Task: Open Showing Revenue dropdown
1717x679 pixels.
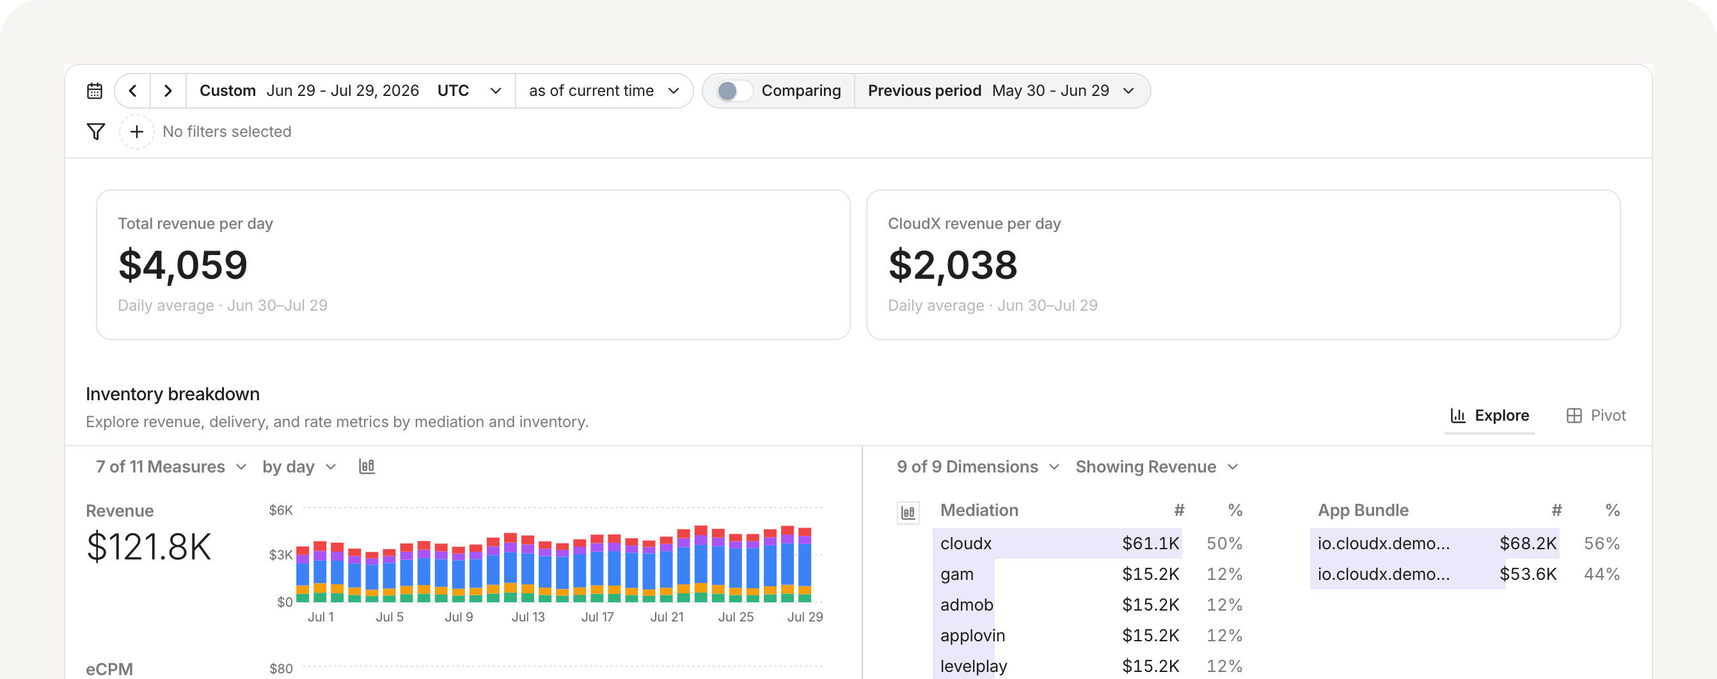Action: click(x=1157, y=467)
